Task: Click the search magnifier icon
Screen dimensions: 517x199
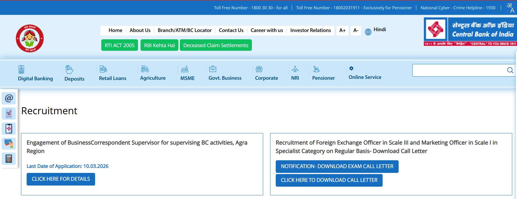Action: coord(510,70)
